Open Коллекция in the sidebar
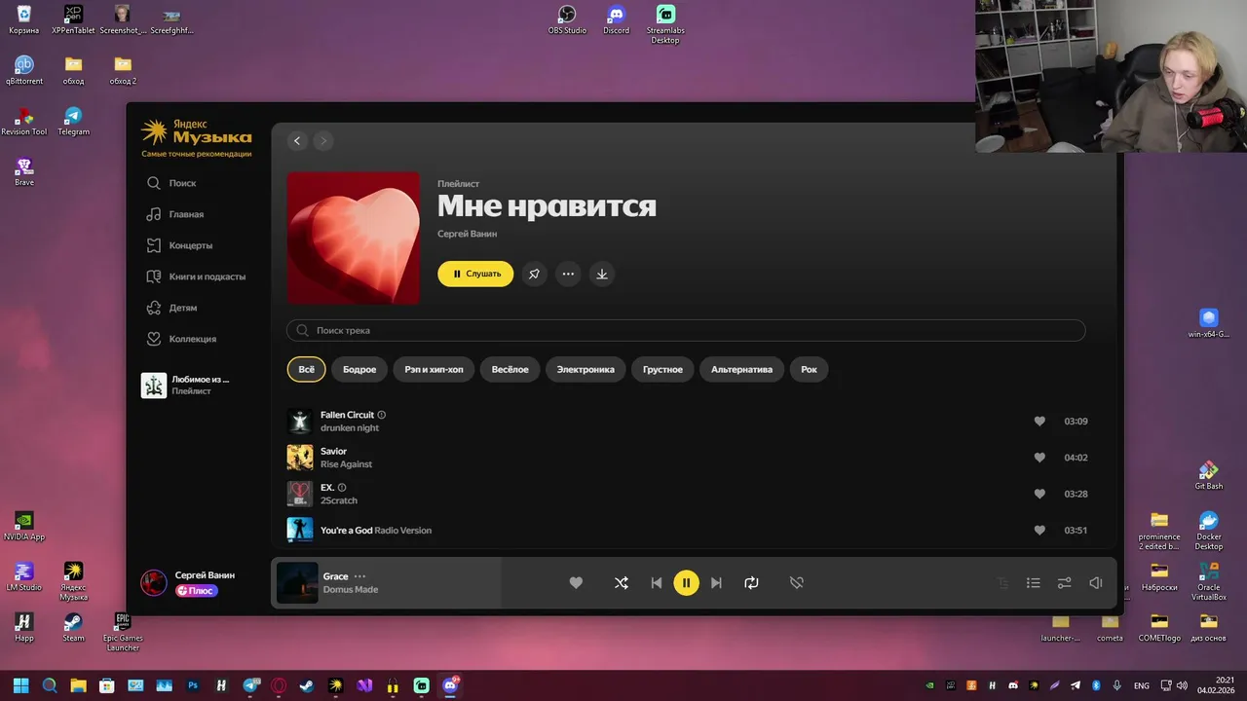The image size is (1247, 701). [181, 339]
